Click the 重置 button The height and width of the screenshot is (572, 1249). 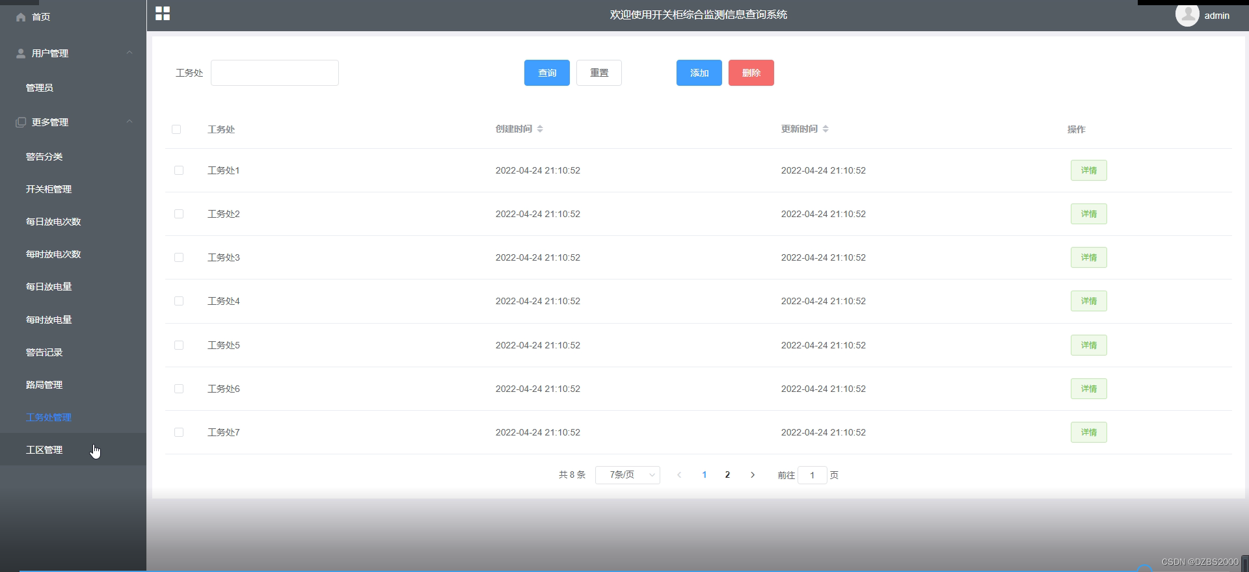pyautogui.click(x=599, y=73)
